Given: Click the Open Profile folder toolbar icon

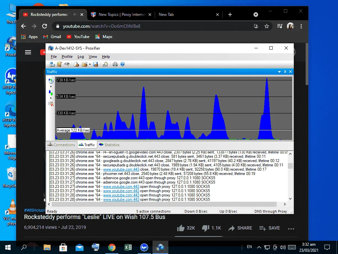Looking at the screenshot, I should (x=84, y=64).
